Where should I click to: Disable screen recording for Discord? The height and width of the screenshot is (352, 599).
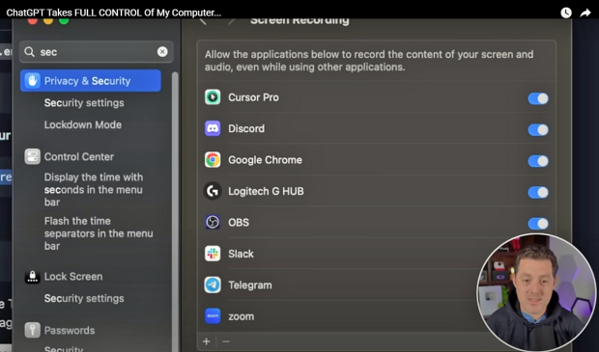(538, 129)
